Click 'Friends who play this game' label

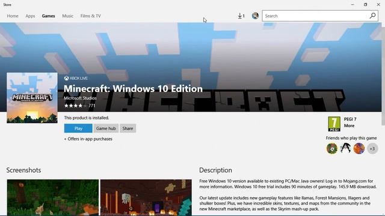351,138
